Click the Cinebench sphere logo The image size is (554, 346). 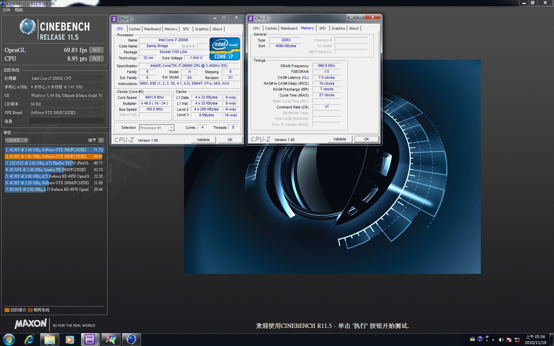click(x=28, y=27)
